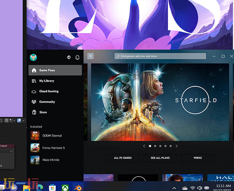Open the Wi-Fi tray icon
This screenshot has width=234, height=191.
pos(193,188)
